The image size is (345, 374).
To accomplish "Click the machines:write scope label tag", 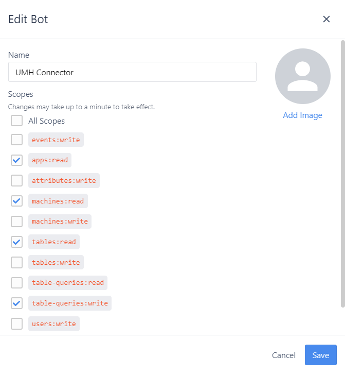I will (x=60, y=222).
